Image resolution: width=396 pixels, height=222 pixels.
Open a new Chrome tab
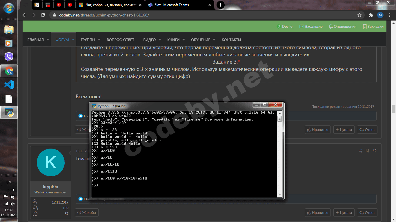(x=221, y=5)
